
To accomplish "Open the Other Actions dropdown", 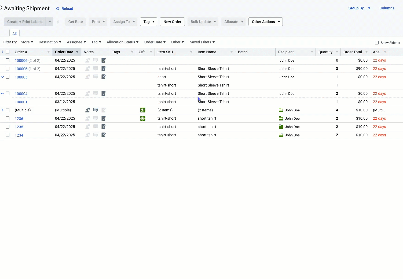I will coord(265,22).
